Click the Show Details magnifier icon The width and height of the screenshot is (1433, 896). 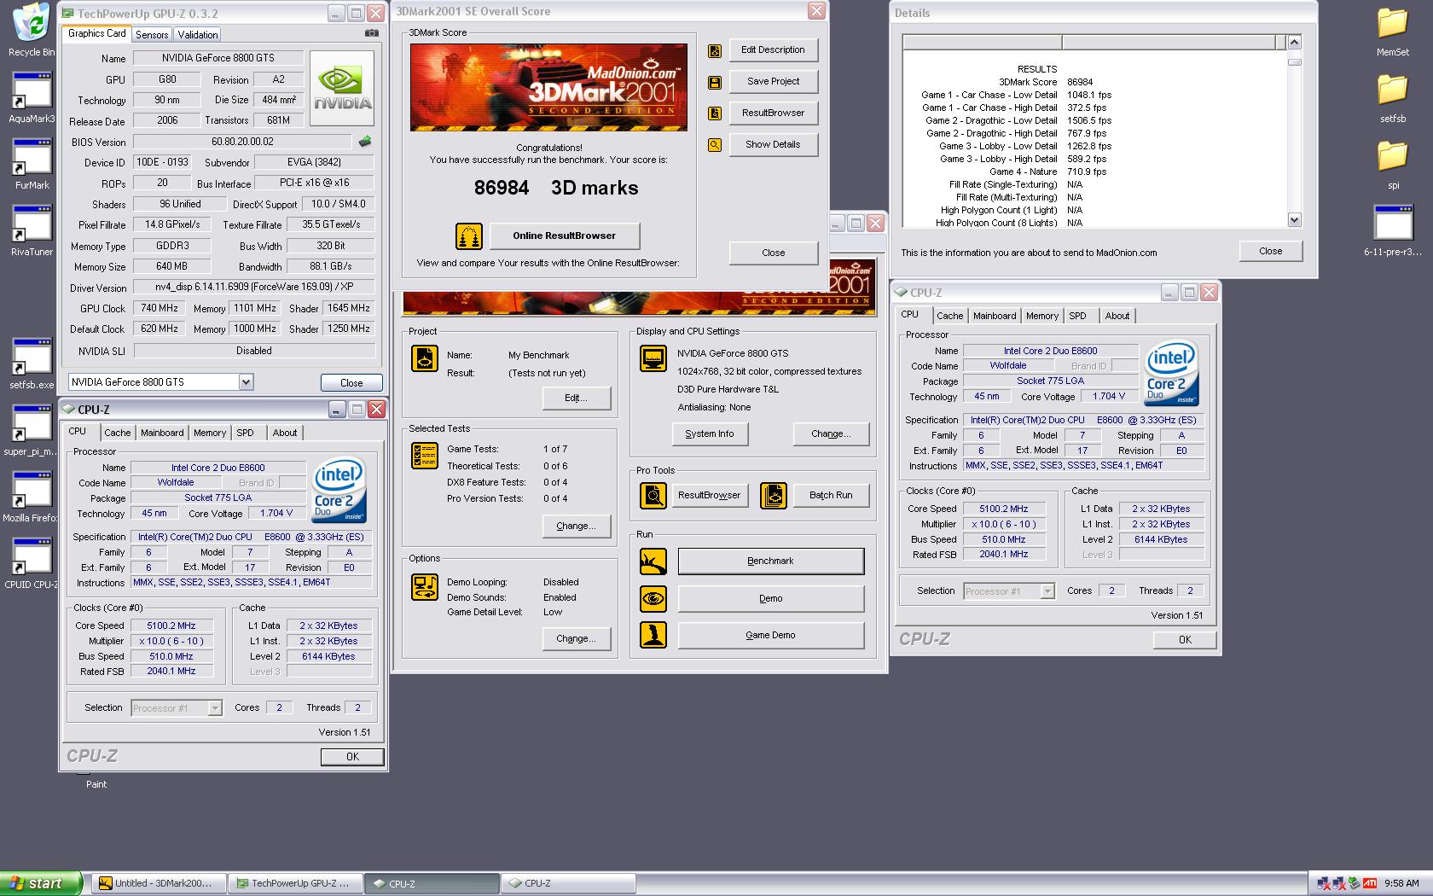[x=715, y=145]
